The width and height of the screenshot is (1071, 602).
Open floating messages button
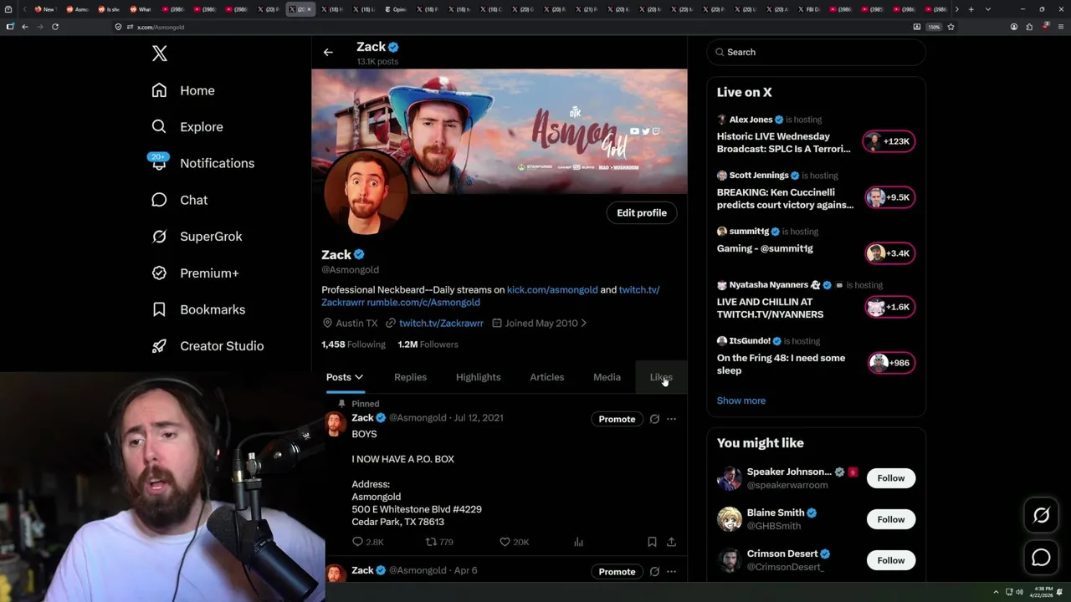1041,558
